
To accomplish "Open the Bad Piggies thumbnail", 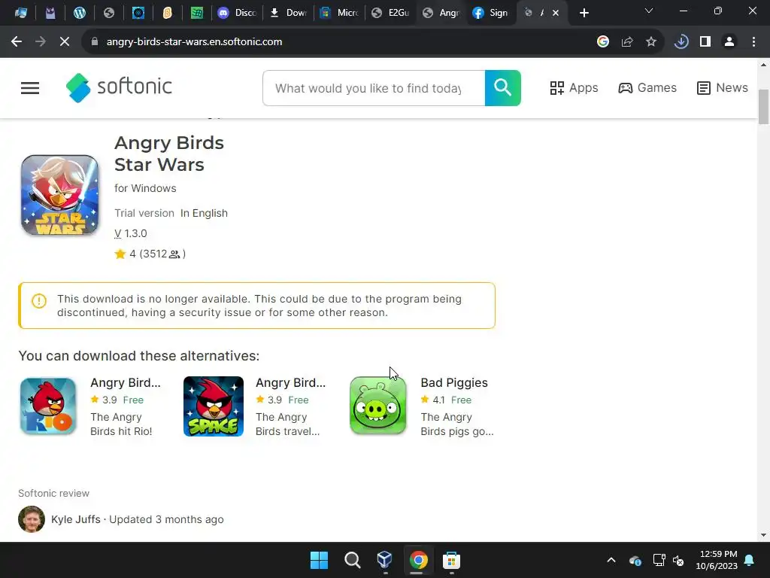I will [378, 406].
